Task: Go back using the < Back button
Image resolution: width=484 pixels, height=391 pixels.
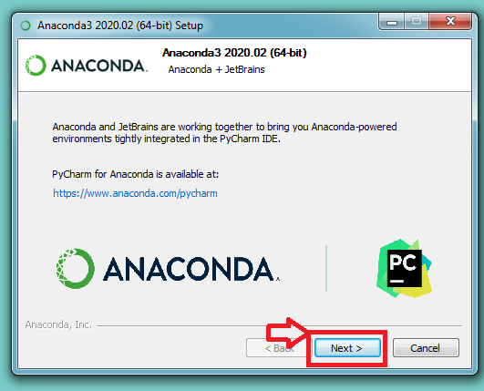Action: pyautogui.click(x=276, y=348)
